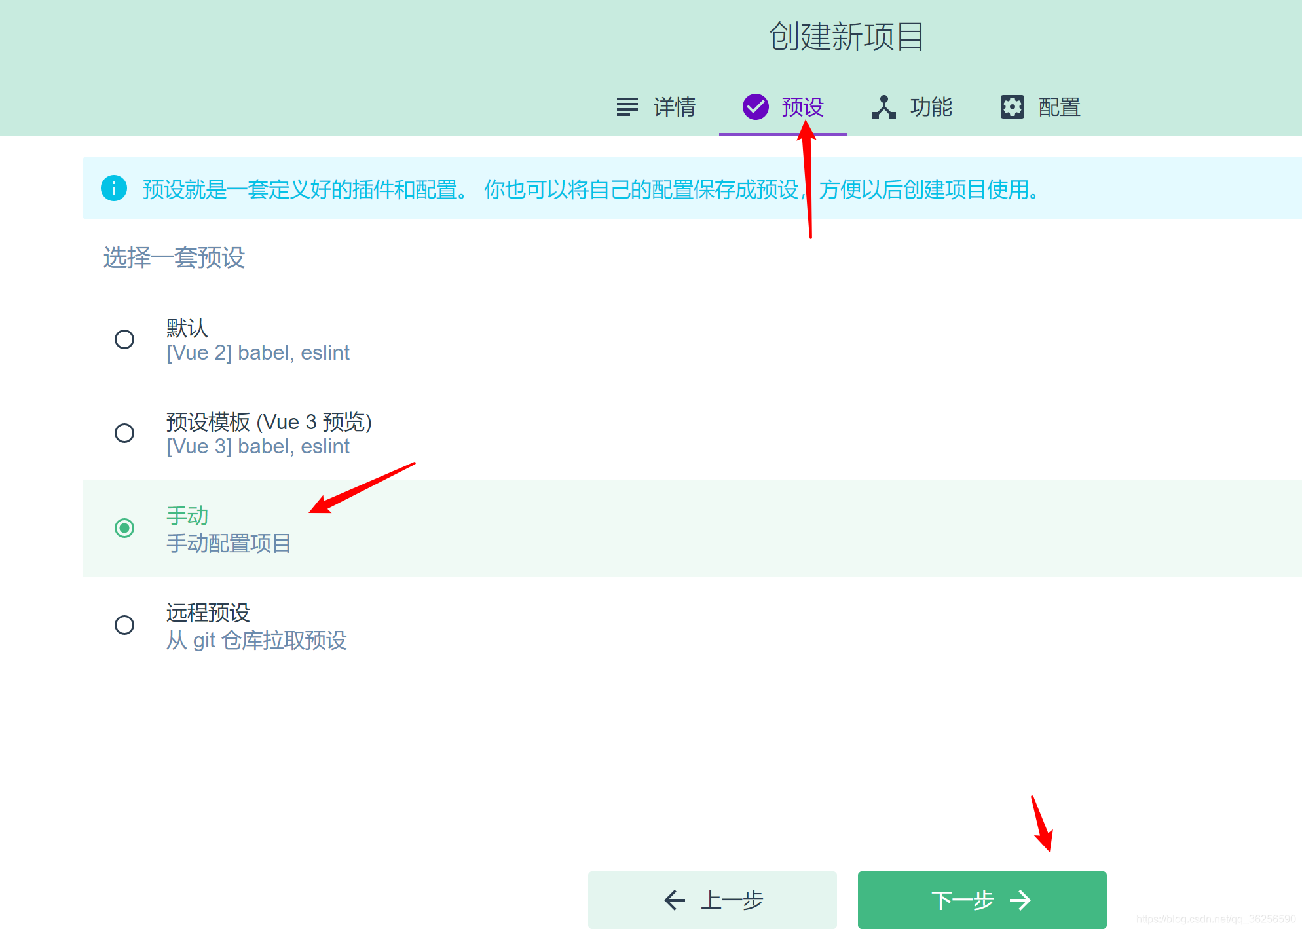
Task: Click the [Vue 2] babel, eslint text
Action: point(258,353)
